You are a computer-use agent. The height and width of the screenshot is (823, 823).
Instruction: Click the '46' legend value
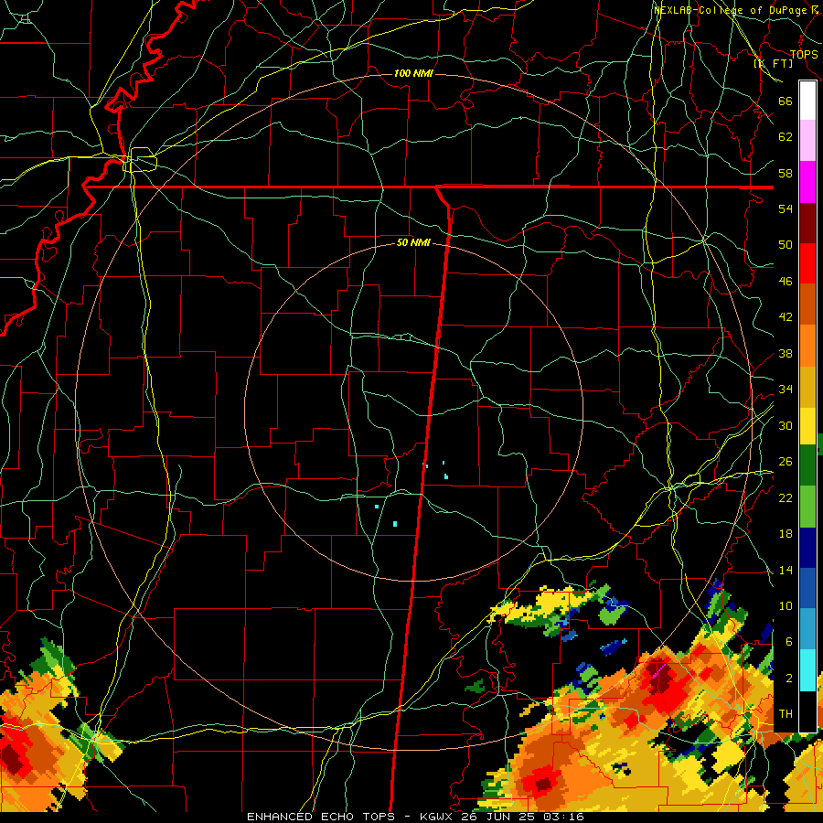tap(786, 282)
